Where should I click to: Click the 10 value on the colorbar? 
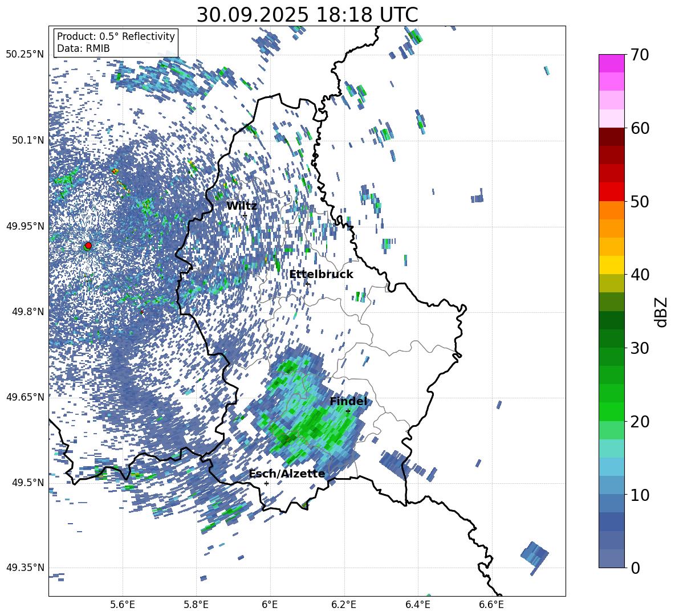tap(640, 495)
